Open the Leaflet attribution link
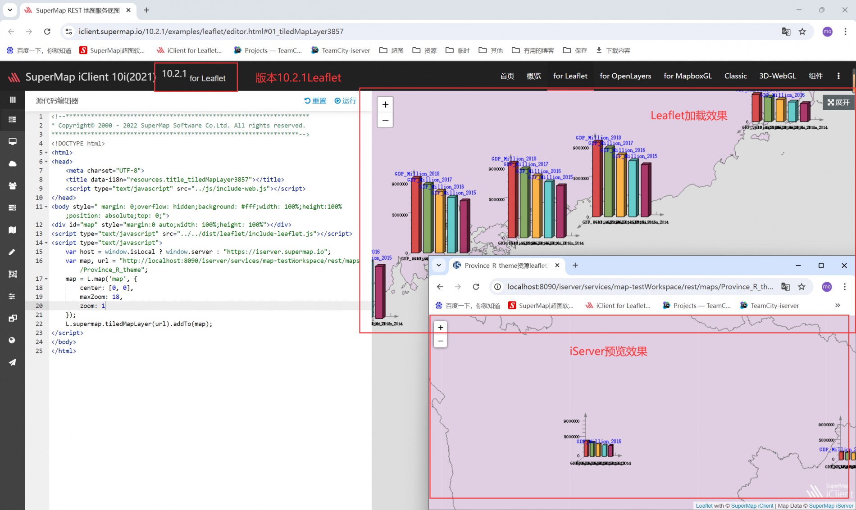Image resolution: width=856 pixels, height=510 pixels. [704, 505]
